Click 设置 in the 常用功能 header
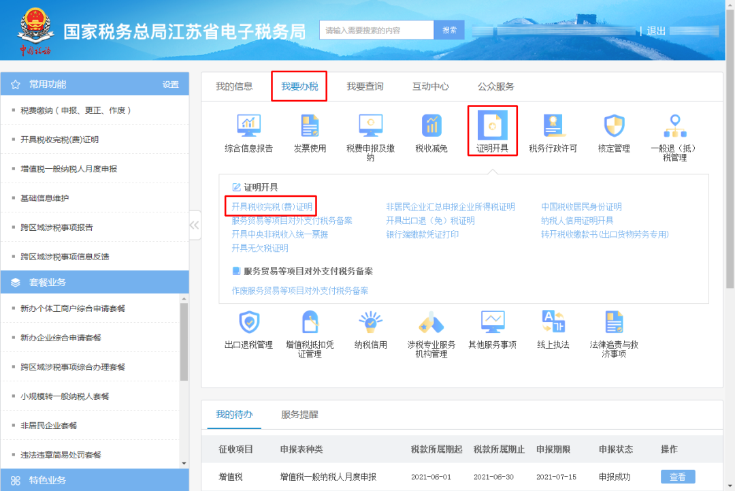 coord(171,84)
